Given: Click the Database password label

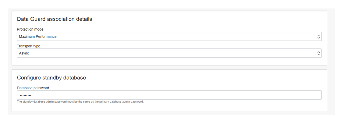Looking at the screenshot, I should 33,88.
